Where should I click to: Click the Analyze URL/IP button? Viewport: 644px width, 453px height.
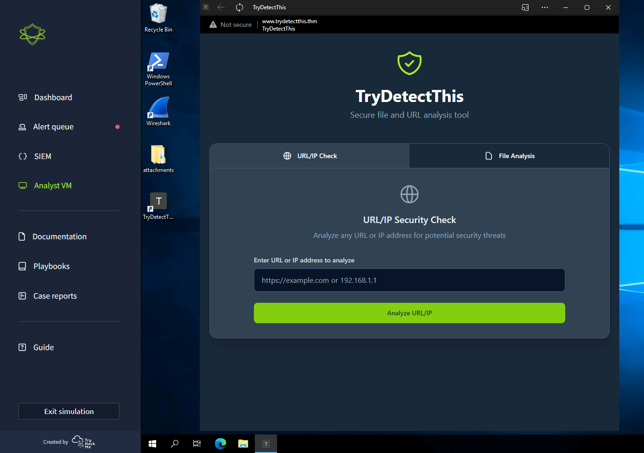coord(410,313)
